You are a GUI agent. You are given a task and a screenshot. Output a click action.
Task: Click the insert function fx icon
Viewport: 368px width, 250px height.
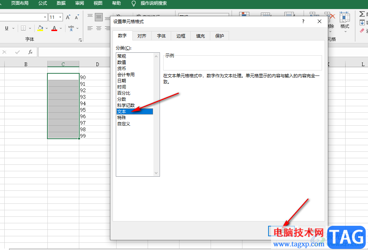30,52
